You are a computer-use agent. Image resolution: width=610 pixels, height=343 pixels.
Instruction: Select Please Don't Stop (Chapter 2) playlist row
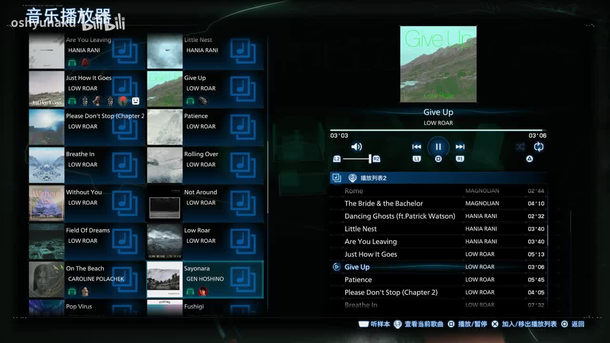click(438, 293)
